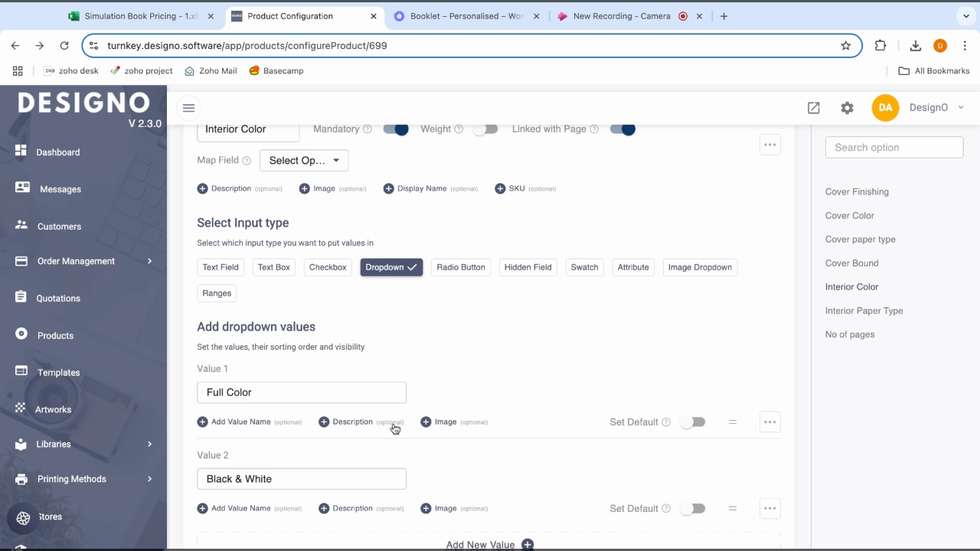Turn on Set Default for Full Color
This screenshot has width=980, height=551.
coord(692,422)
